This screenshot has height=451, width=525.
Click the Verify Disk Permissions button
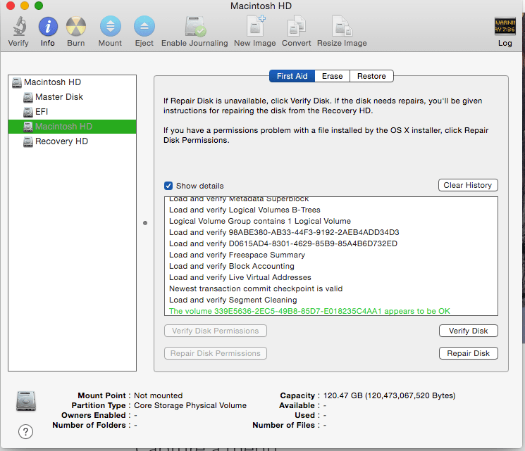pyautogui.click(x=216, y=331)
